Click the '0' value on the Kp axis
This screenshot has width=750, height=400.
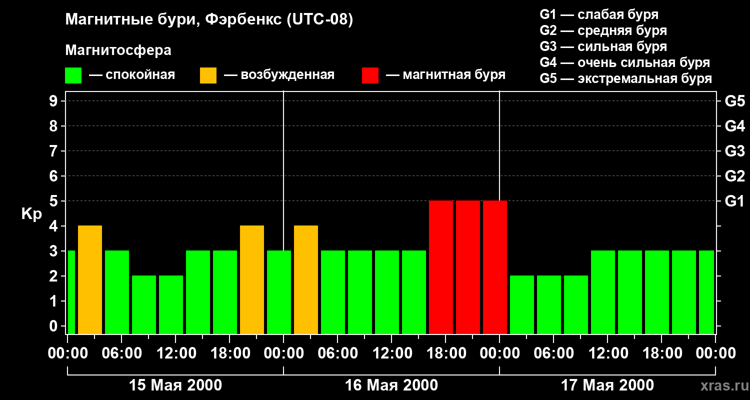coord(54,326)
